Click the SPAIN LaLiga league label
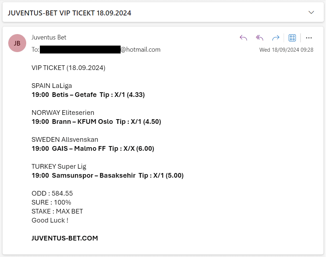The image size is (326, 257). click(52, 86)
